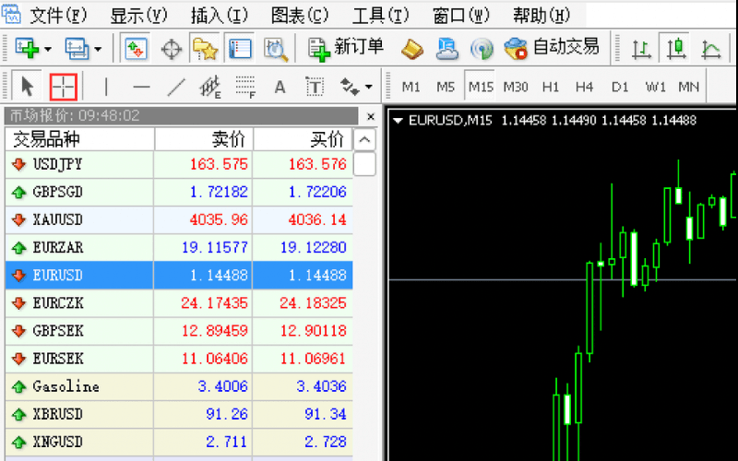Screen dimensions: 738x461
Task: Expand the profiles dropdown arrow
Action: click(x=98, y=49)
